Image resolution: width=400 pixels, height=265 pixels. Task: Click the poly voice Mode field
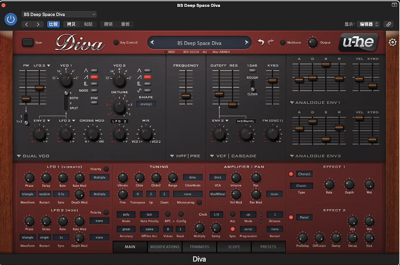126,215
